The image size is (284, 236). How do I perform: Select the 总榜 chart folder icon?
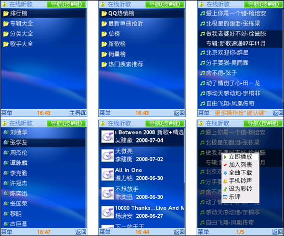click(x=104, y=34)
